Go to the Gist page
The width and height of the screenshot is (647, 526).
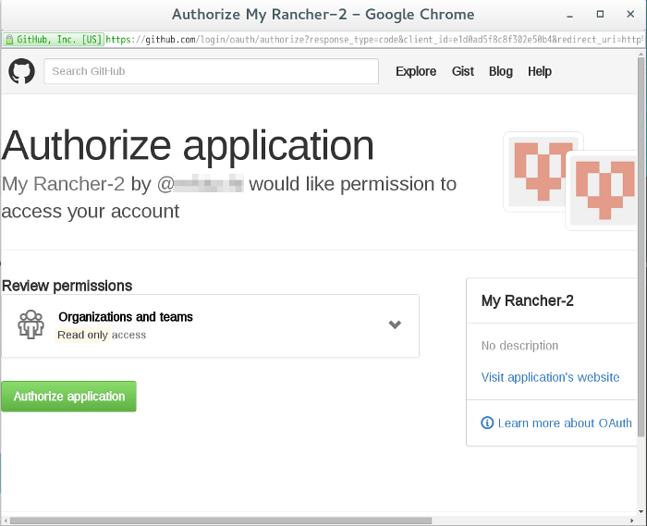click(x=462, y=71)
